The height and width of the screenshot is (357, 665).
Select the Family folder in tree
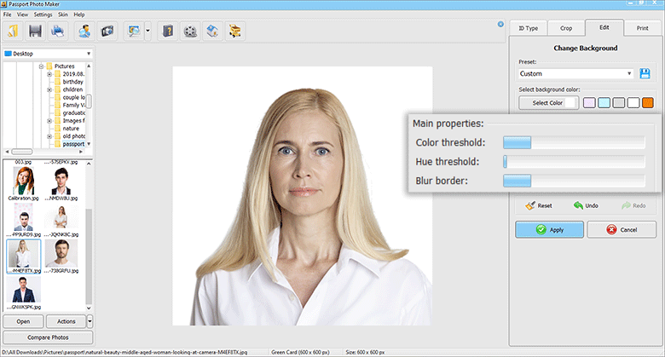click(x=74, y=105)
